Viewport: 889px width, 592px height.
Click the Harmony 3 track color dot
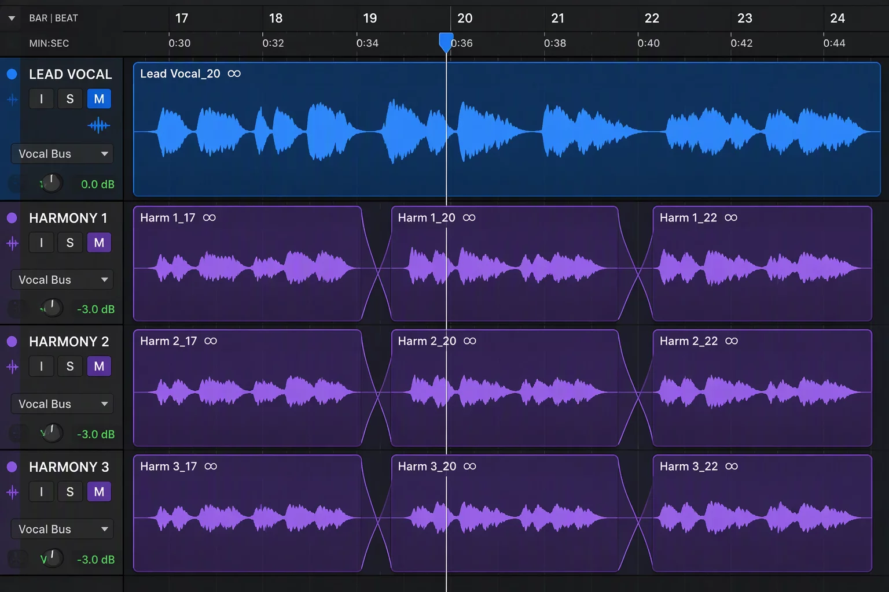pyautogui.click(x=12, y=467)
